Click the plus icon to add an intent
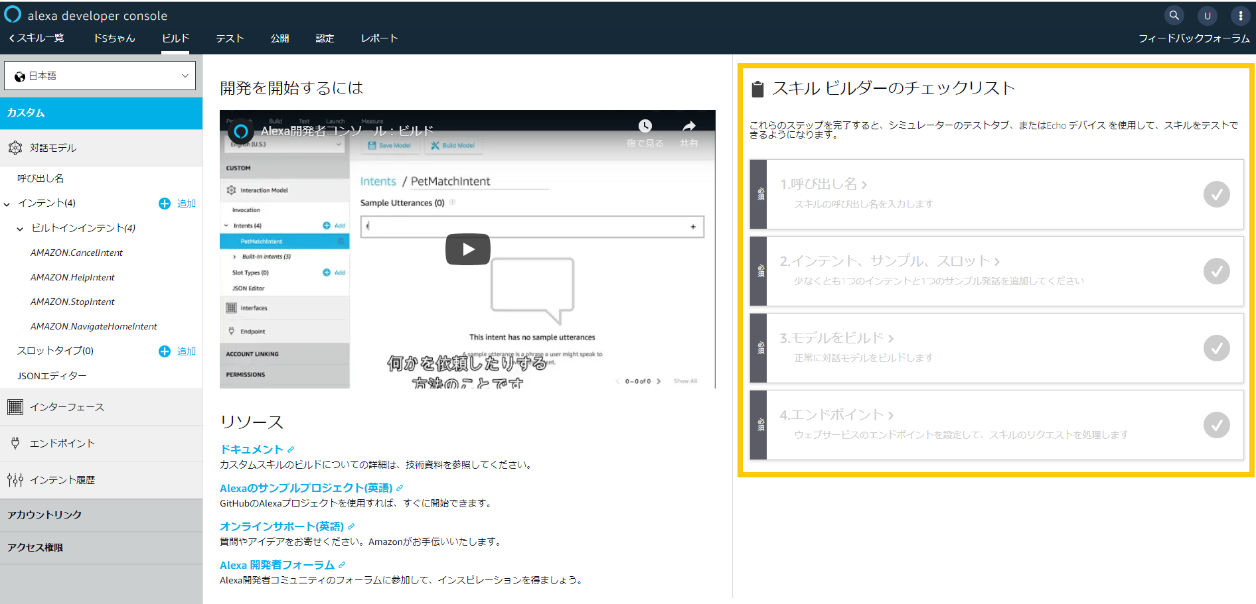 165,204
